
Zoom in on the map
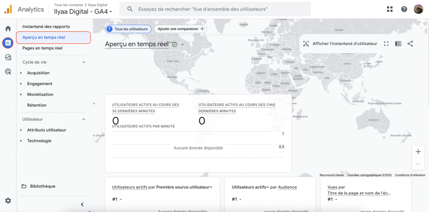(418, 152)
